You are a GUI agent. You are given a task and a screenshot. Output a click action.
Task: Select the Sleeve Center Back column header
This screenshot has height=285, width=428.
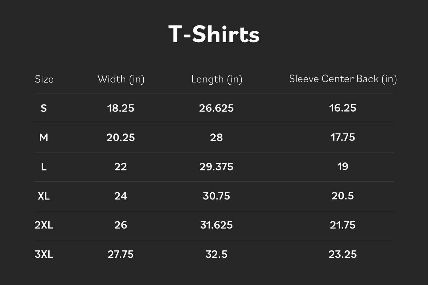pos(343,79)
